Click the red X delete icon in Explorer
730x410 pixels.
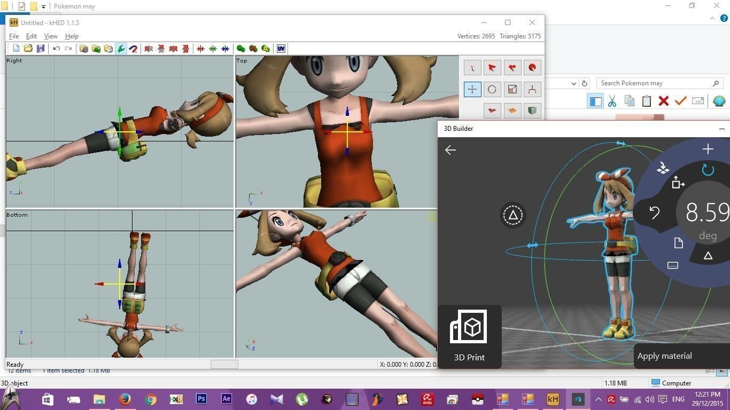click(x=664, y=100)
